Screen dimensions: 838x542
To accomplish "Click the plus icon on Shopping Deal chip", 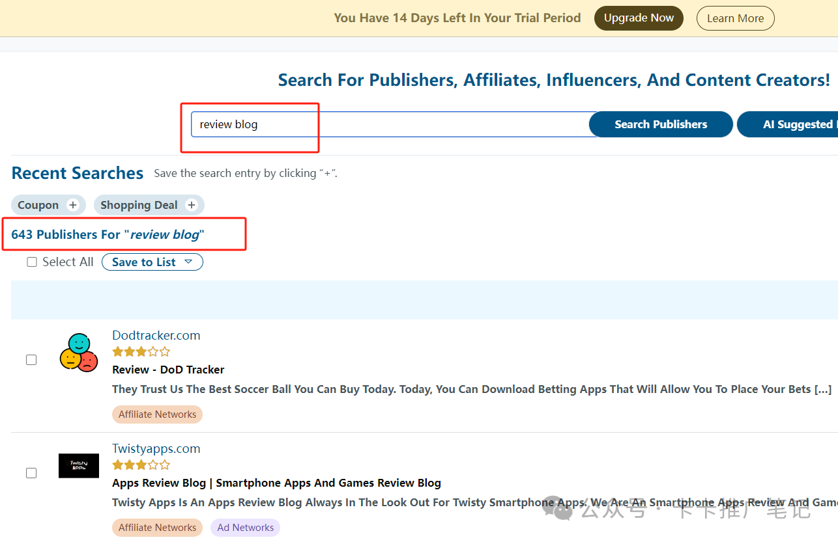I will click(192, 205).
